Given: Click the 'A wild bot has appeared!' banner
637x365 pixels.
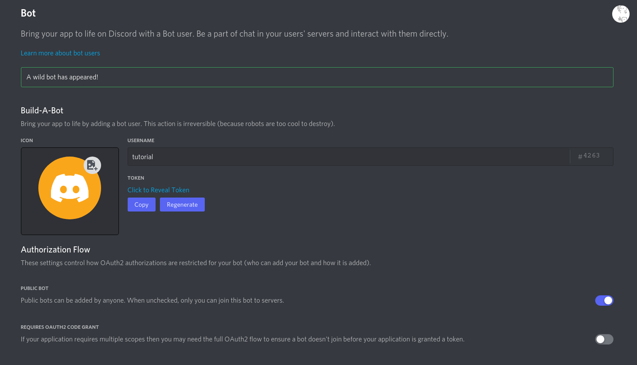Looking at the screenshot, I should 317,77.
